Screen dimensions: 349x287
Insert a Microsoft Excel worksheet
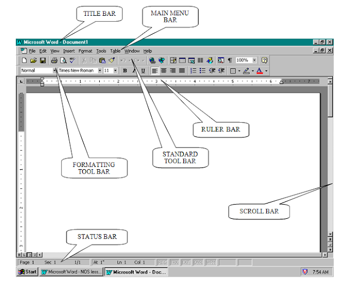pos(191,61)
